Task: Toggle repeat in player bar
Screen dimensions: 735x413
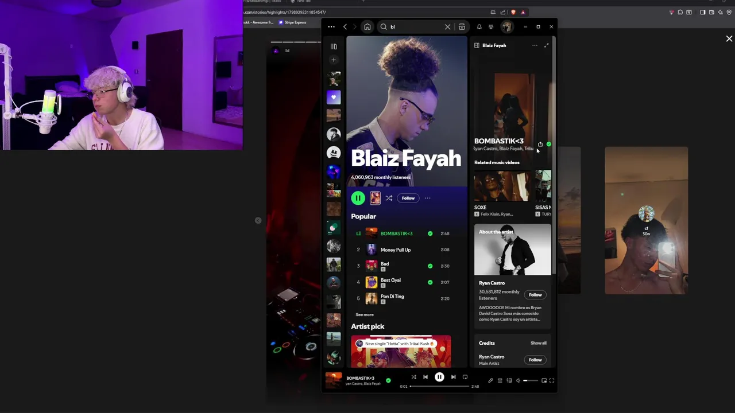Action: click(x=465, y=377)
